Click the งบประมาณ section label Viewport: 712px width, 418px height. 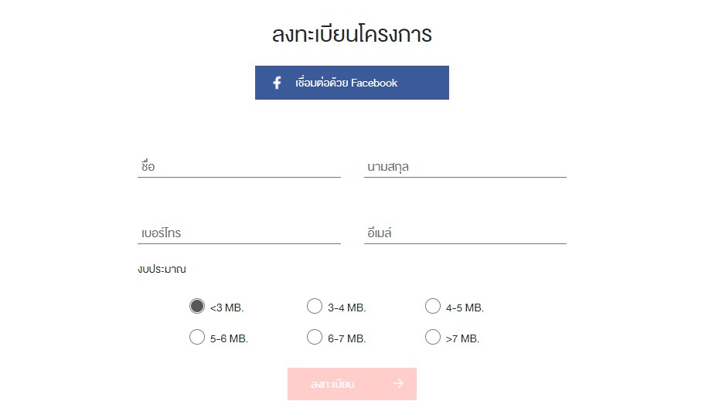[x=162, y=269]
